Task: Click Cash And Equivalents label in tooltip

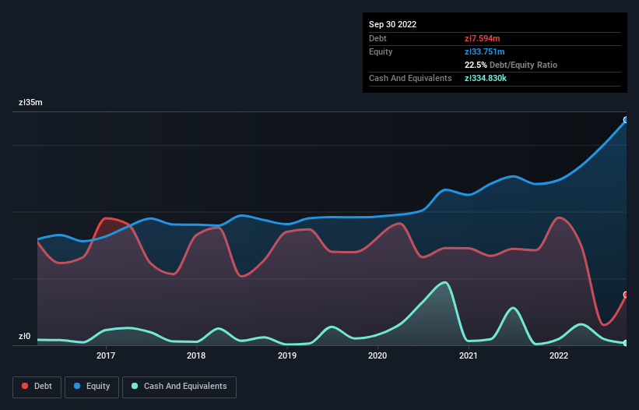Action: pos(410,78)
